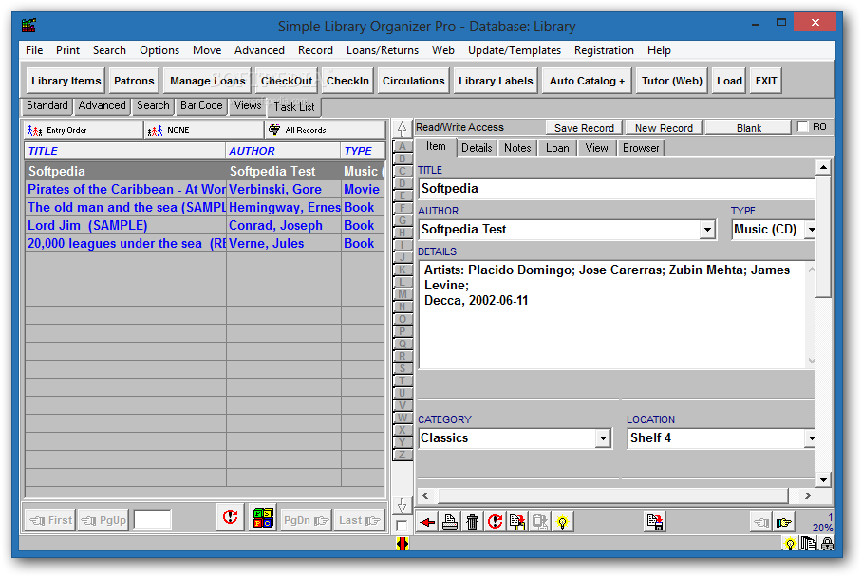Click the All Records filter icon
Image resolution: width=862 pixels, height=577 pixels.
pyautogui.click(x=274, y=130)
